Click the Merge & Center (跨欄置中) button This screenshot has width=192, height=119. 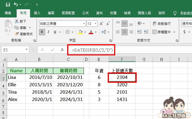(164, 32)
